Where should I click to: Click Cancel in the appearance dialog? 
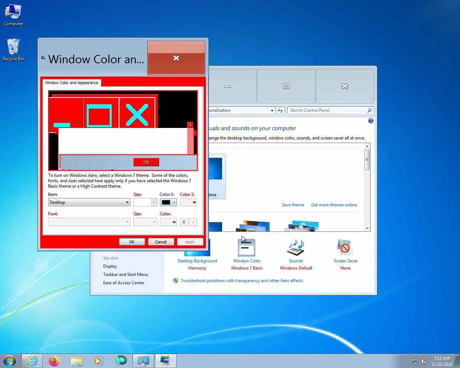[x=161, y=242]
